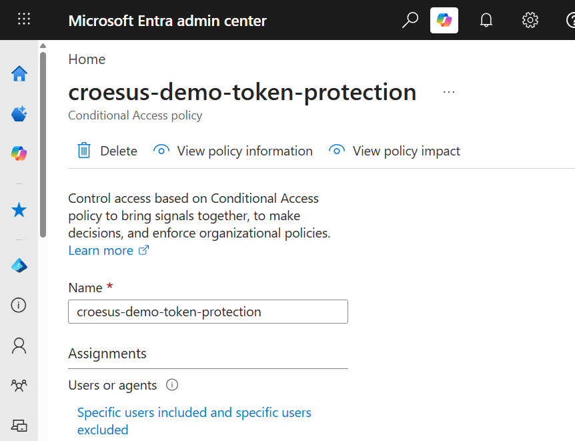Screen dimensions: 575x441
Task: Open Users single-person icon in sidebar
Action: pos(19,346)
